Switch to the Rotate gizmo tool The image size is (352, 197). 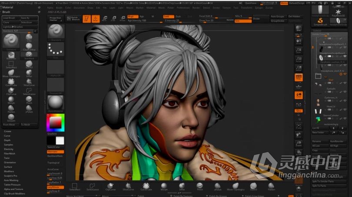tap(123, 19)
